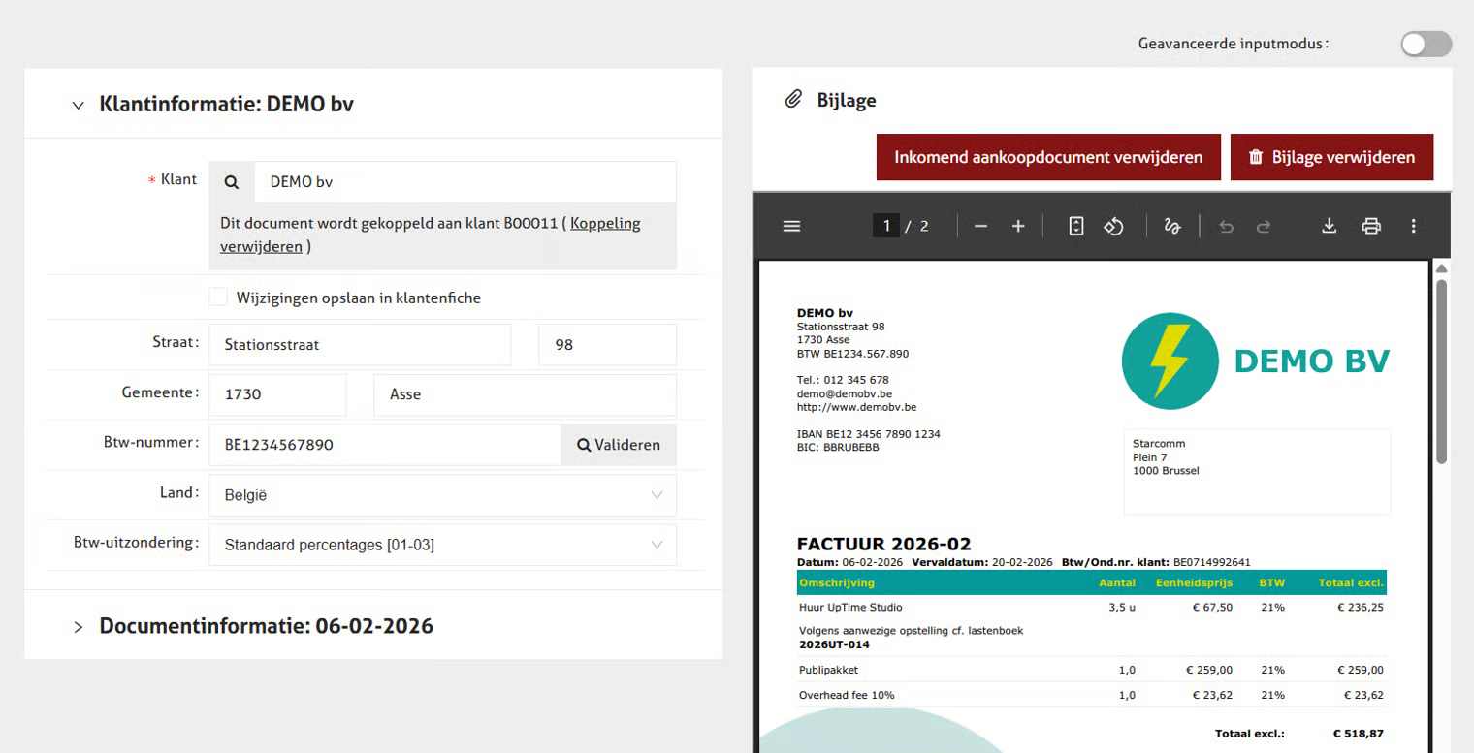1474x753 pixels.
Task: Click the search icon next to Klant
Action: tap(232, 181)
